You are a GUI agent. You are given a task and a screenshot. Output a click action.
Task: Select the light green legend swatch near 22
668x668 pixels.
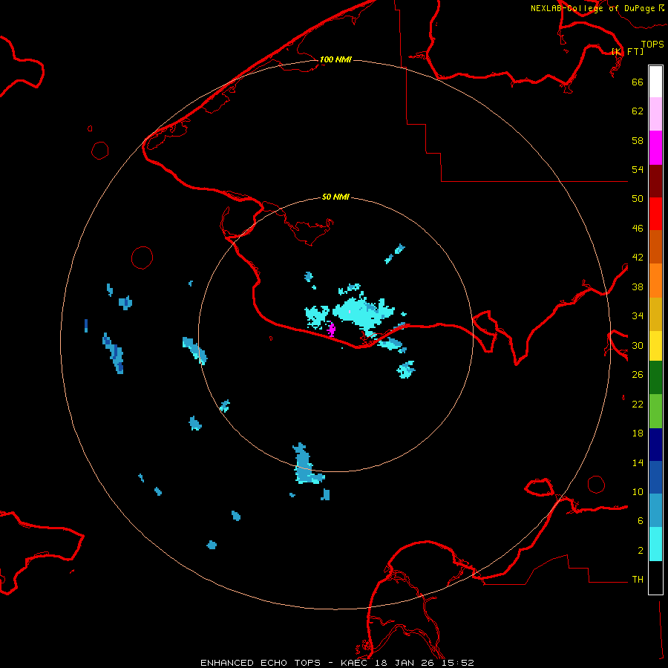655,411
